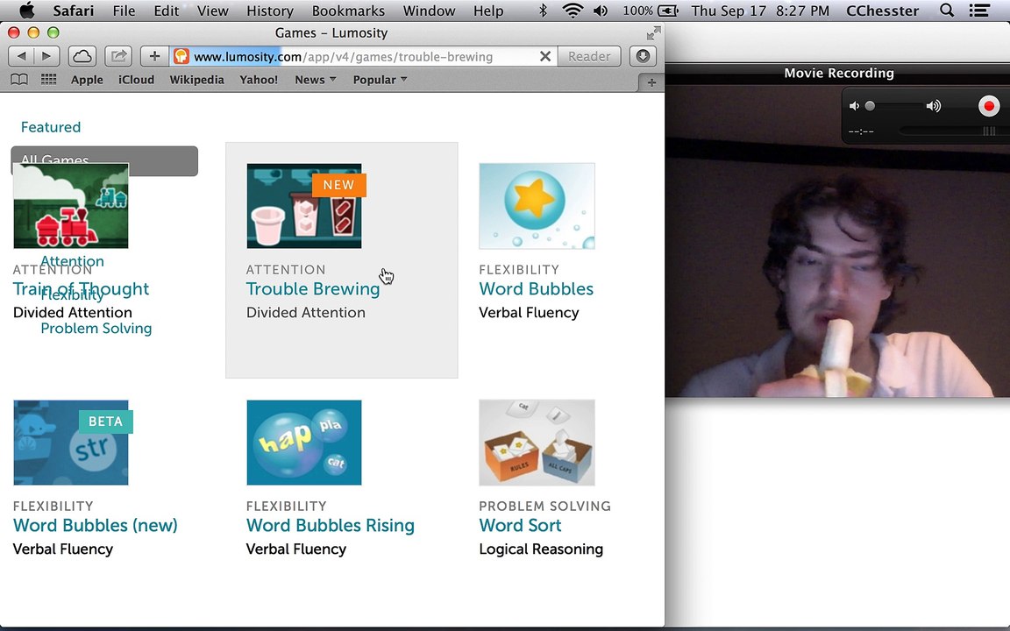
Task: Open Spotlight search magnifier
Action: point(946,11)
